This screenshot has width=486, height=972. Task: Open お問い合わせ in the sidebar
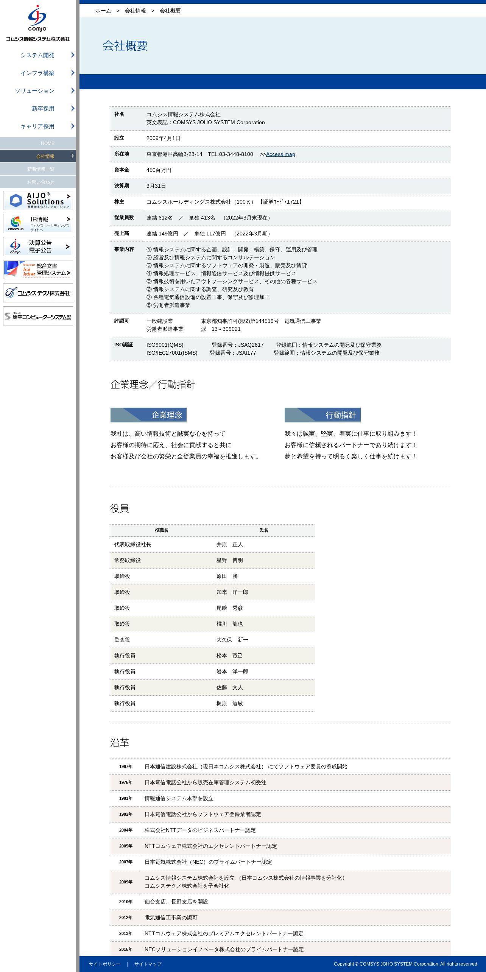coord(38,182)
